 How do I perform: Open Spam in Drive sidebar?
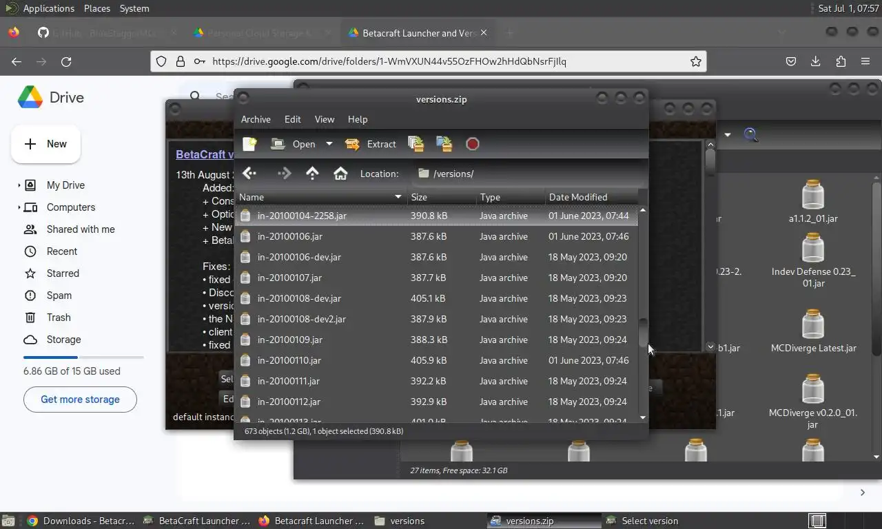click(59, 295)
